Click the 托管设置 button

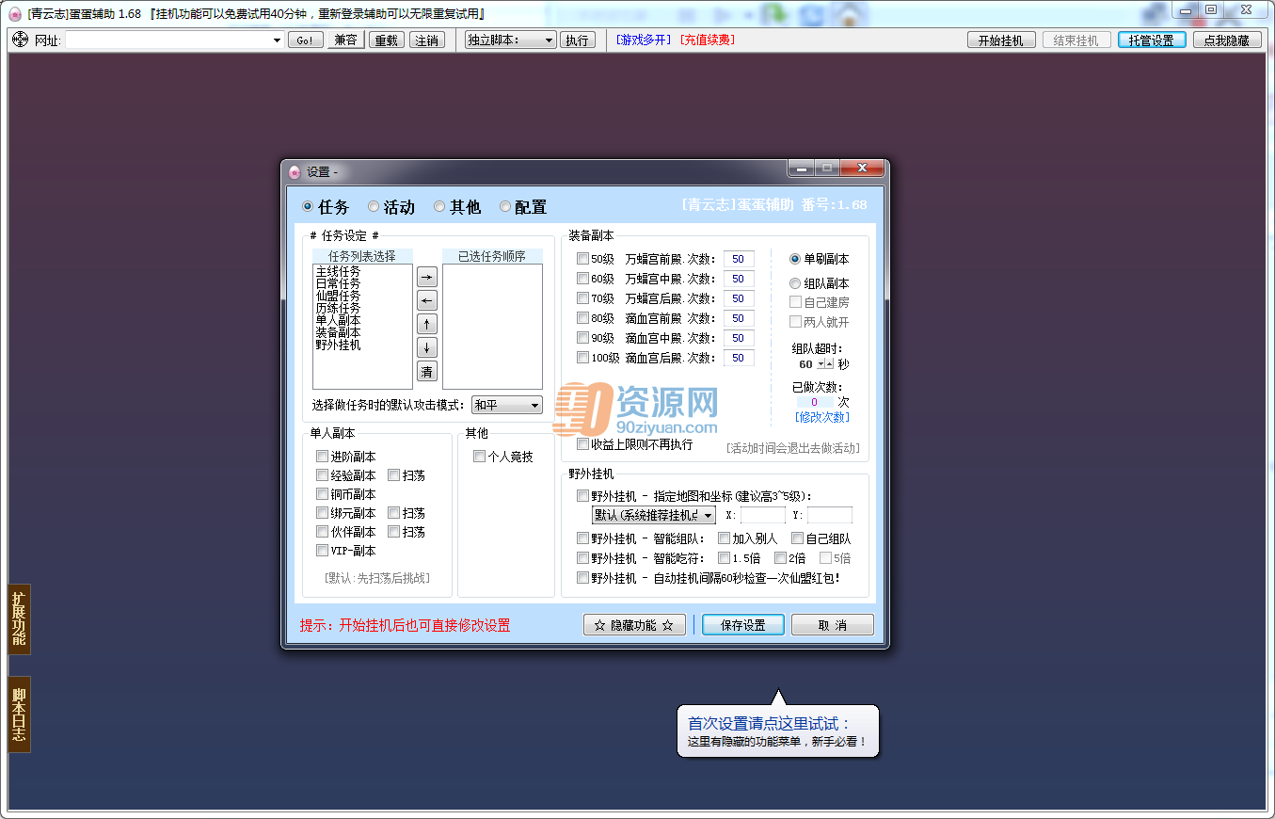(x=1152, y=40)
